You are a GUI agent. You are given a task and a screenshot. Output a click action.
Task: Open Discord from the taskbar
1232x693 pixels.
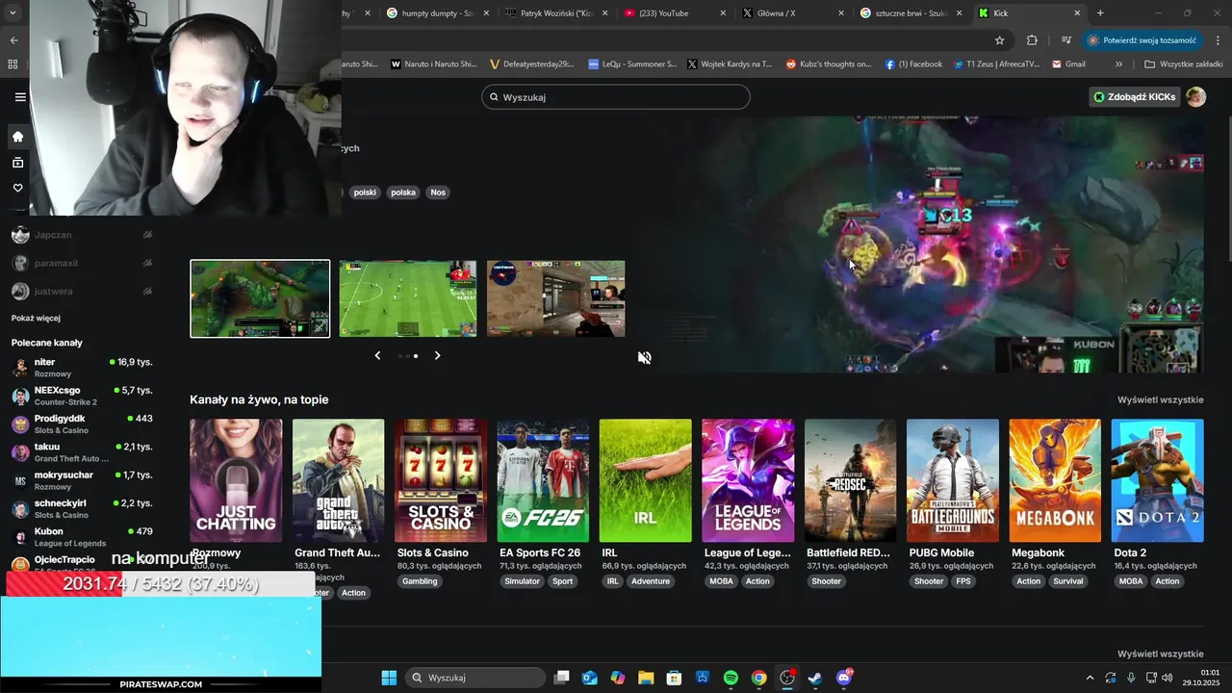click(x=844, y=678)
